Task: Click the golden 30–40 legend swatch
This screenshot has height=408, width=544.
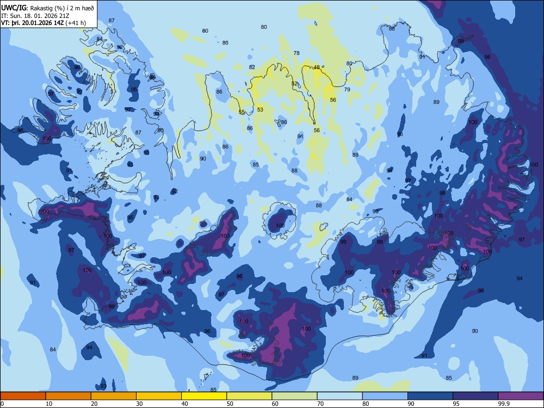Action: click(159, 396)
